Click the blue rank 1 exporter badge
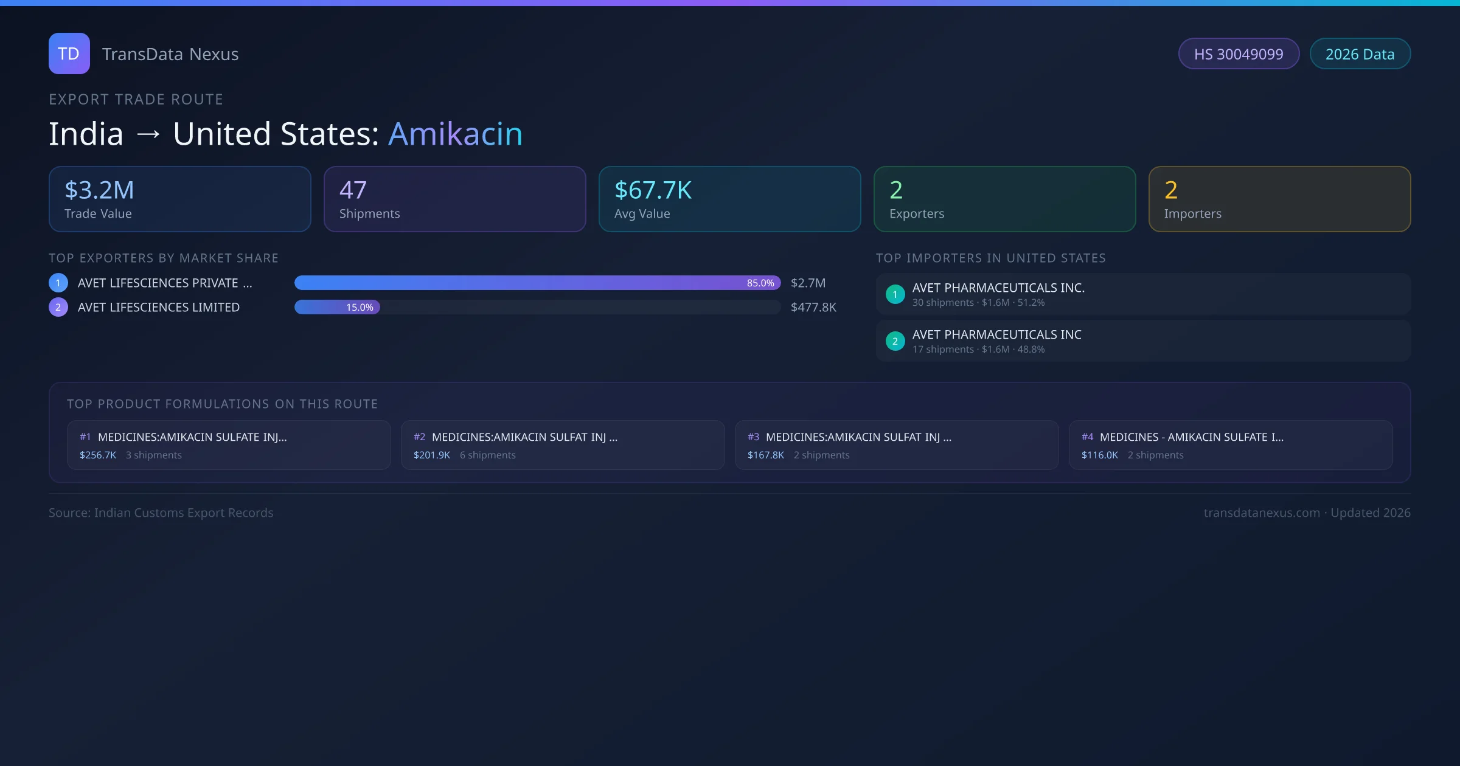1460x766 pixels. pos(58,283)
